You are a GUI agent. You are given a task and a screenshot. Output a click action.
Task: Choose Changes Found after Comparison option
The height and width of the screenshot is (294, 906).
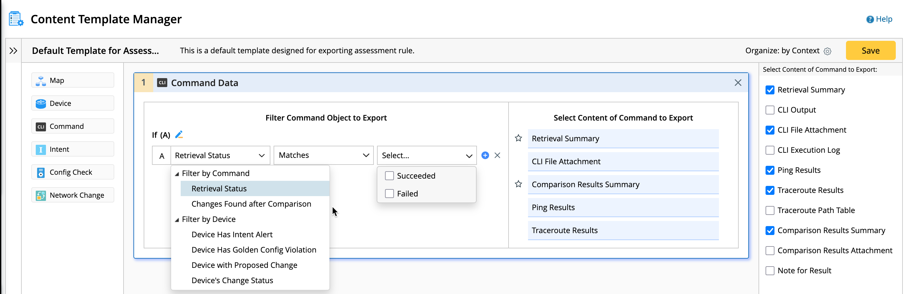coord(251,204)
